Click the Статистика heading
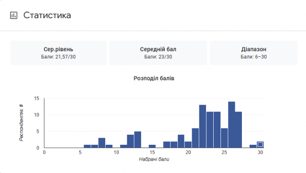The width and height of the screenshot is (306, 173). (x=47, y=15)
